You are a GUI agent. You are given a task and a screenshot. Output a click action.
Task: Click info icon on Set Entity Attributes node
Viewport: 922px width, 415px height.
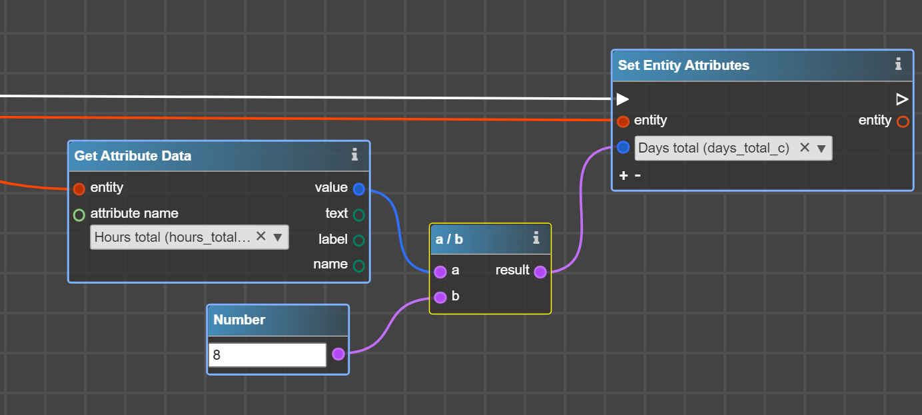898,65
